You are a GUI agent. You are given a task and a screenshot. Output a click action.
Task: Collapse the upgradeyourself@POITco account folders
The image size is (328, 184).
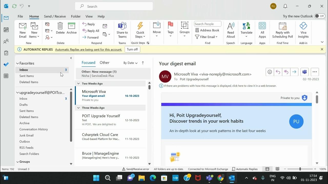(18, 93)
